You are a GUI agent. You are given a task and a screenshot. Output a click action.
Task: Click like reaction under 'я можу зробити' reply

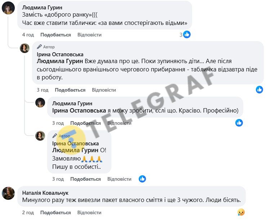239,123
